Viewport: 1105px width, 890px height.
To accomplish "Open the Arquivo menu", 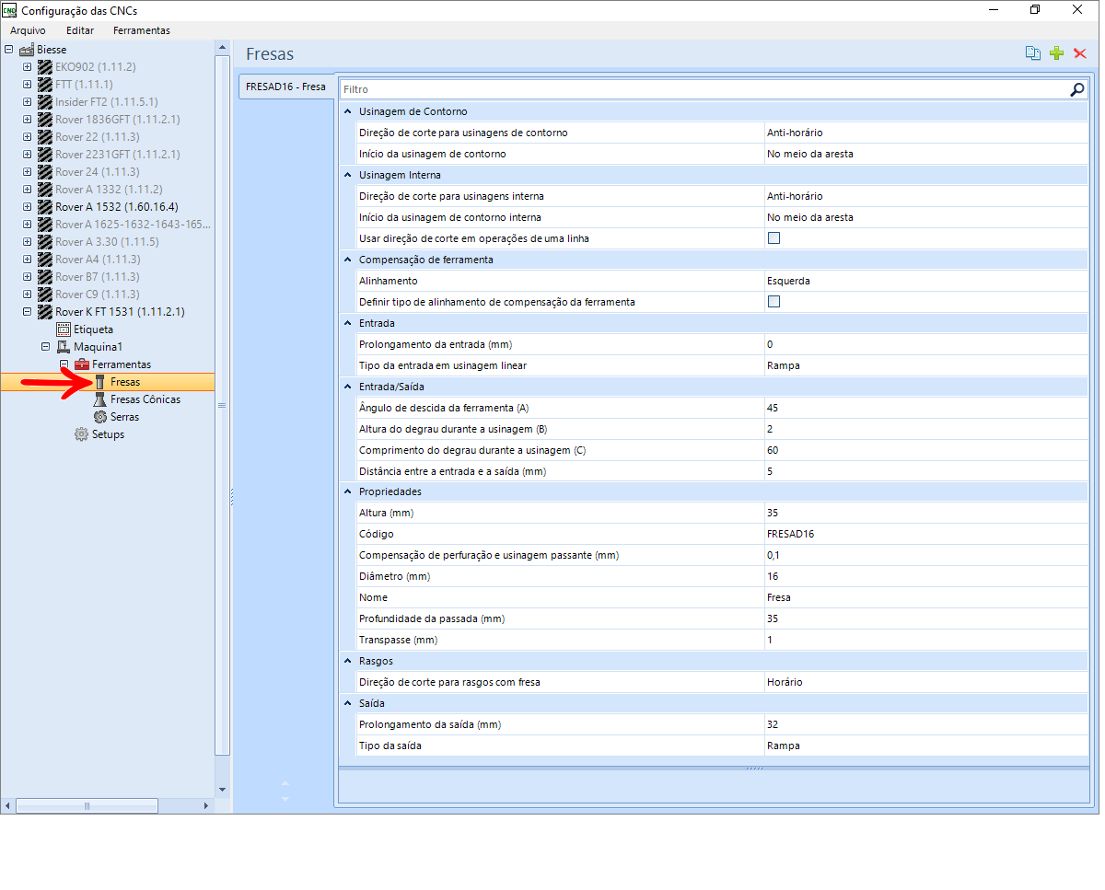I will click(28, 30).
